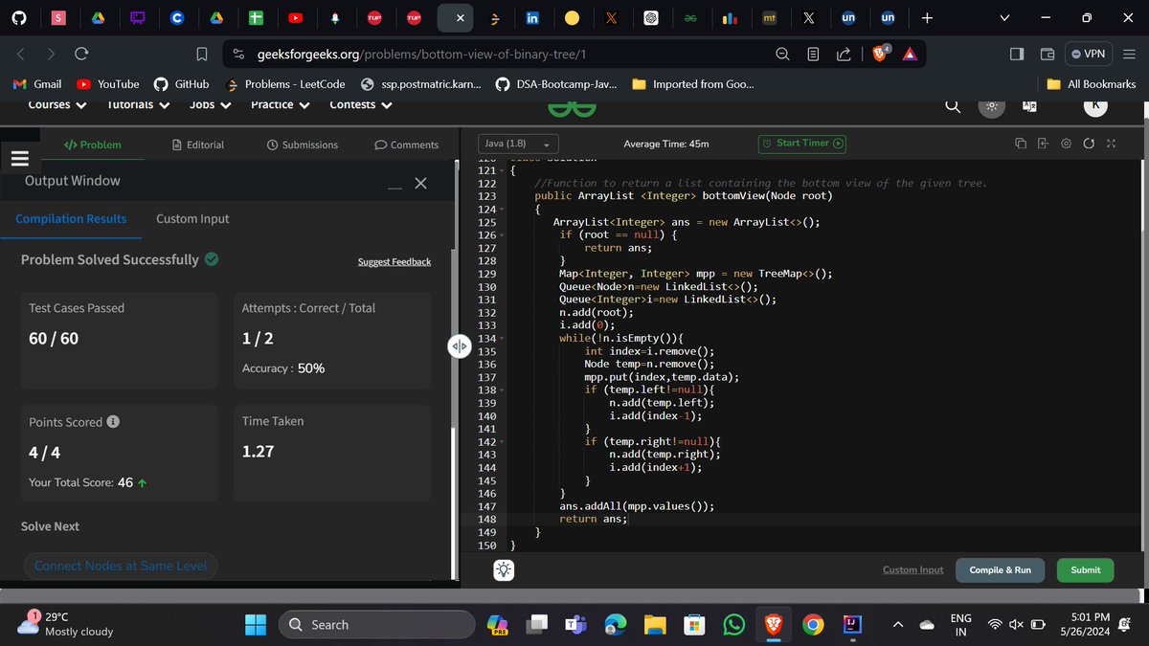1149x646 pixels.
Task: Expand the Practice menu
Action: coord(280,104)
